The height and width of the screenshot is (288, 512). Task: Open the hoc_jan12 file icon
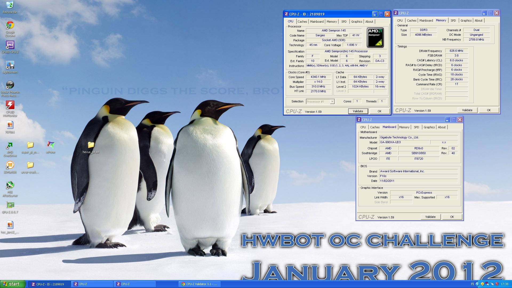pyautogui.click(x=10, y=227)
